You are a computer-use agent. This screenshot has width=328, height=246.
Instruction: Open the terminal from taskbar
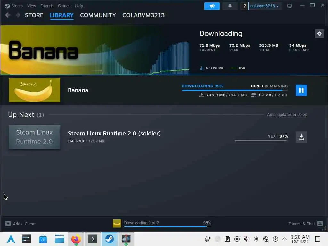pyautogui.click(x=93, y=239)
